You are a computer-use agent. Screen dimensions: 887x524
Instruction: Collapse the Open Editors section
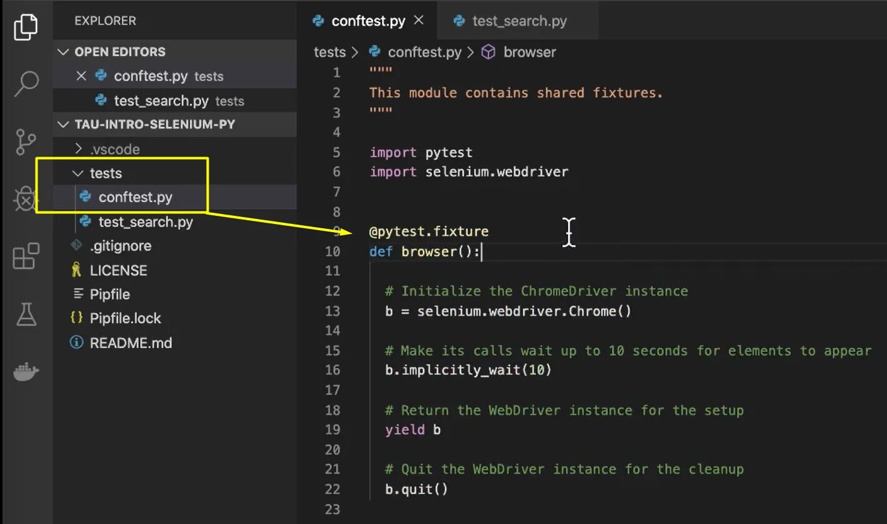63,52
